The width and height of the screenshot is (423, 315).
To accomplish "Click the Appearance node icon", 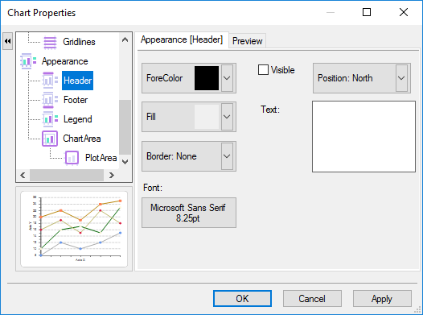I will (29, 61).
